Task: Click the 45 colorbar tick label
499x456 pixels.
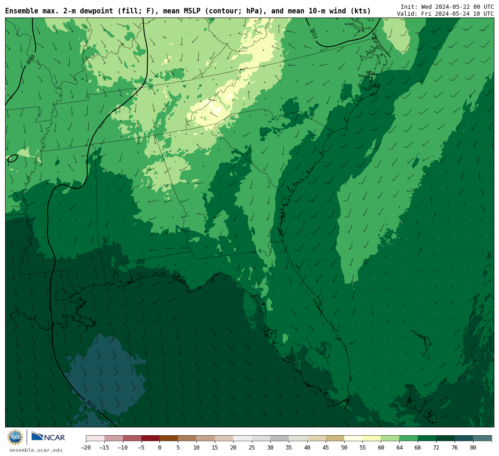Action: (326, 447)
